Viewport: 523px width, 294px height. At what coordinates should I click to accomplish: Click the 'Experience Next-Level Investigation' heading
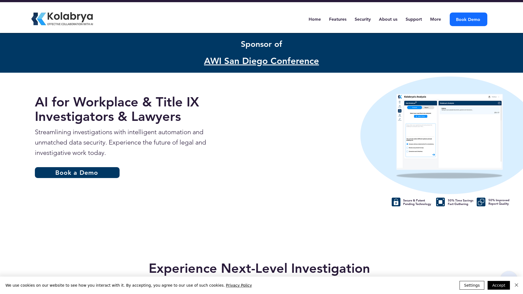point(259,268)
